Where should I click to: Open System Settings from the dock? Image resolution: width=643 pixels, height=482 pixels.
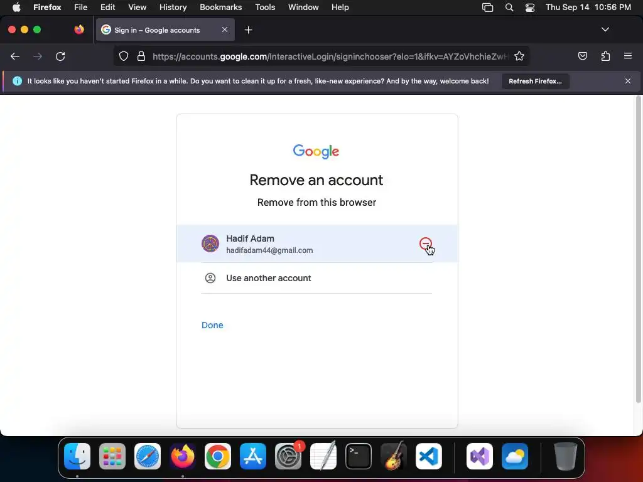[x=288, y=456]
